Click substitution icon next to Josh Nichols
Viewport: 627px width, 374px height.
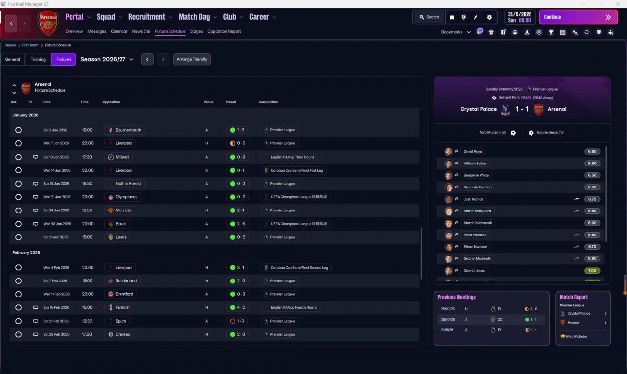click(x=577, y=199)
